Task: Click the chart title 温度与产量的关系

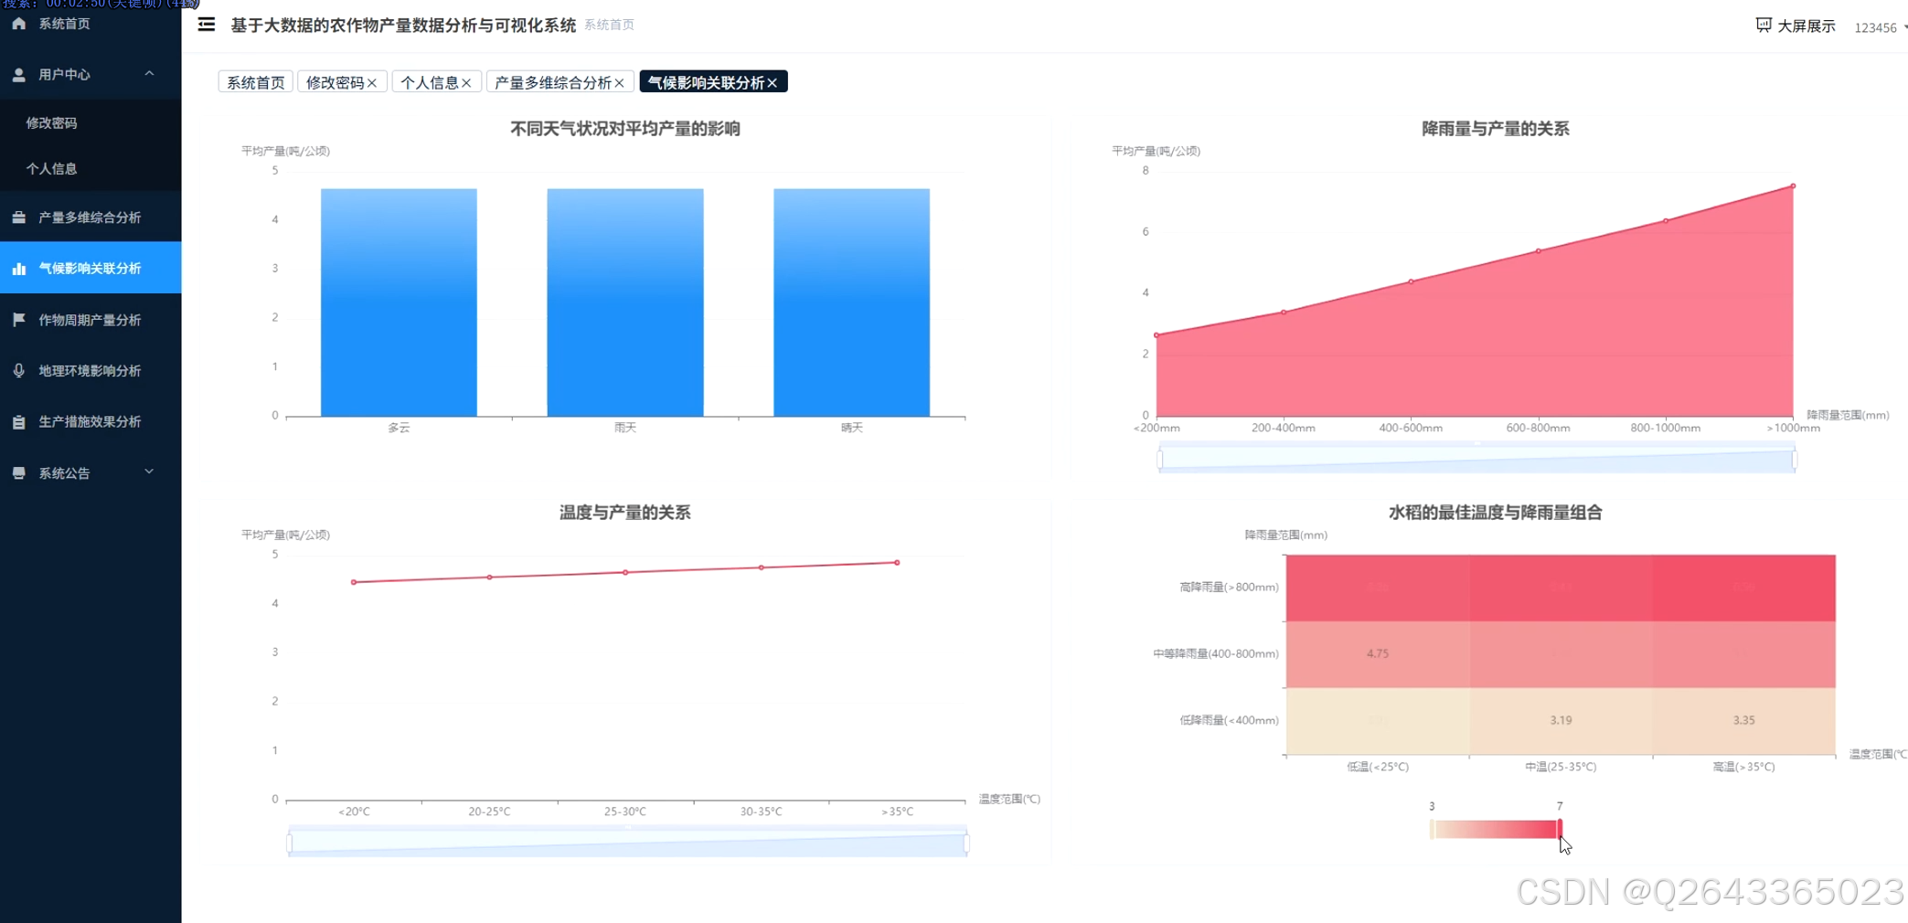Action: coord(625,513)
